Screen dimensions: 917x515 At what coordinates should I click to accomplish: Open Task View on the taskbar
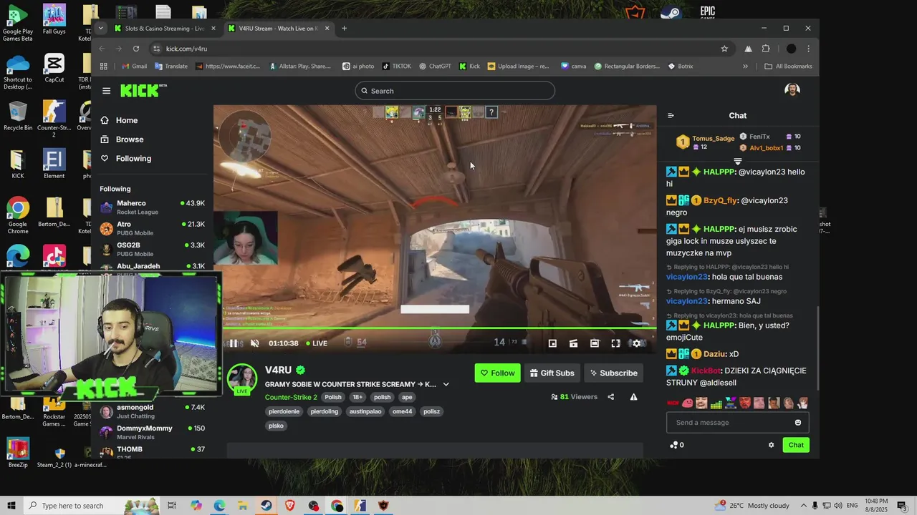(x=172, y=506)
